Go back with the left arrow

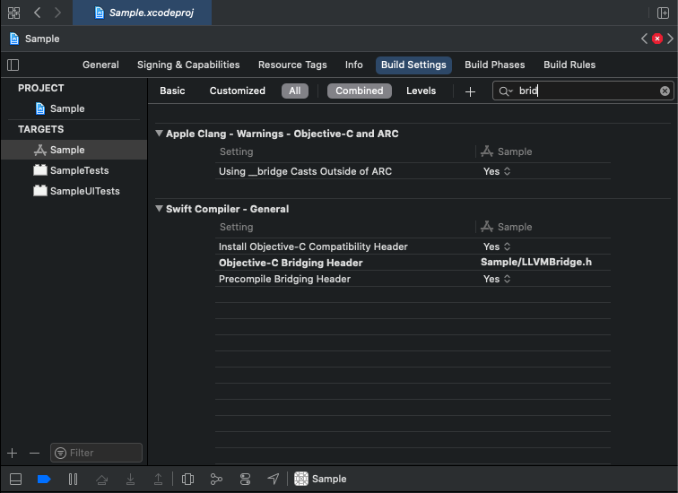37,13
